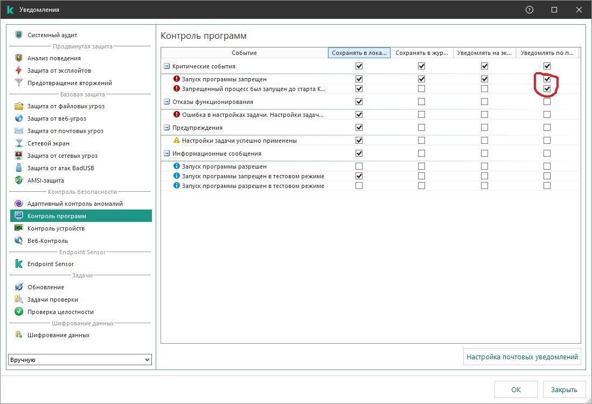Enable local log saving for 'Запуск программы разрешен'
592x404 pixels.
[x=359, y=166]
